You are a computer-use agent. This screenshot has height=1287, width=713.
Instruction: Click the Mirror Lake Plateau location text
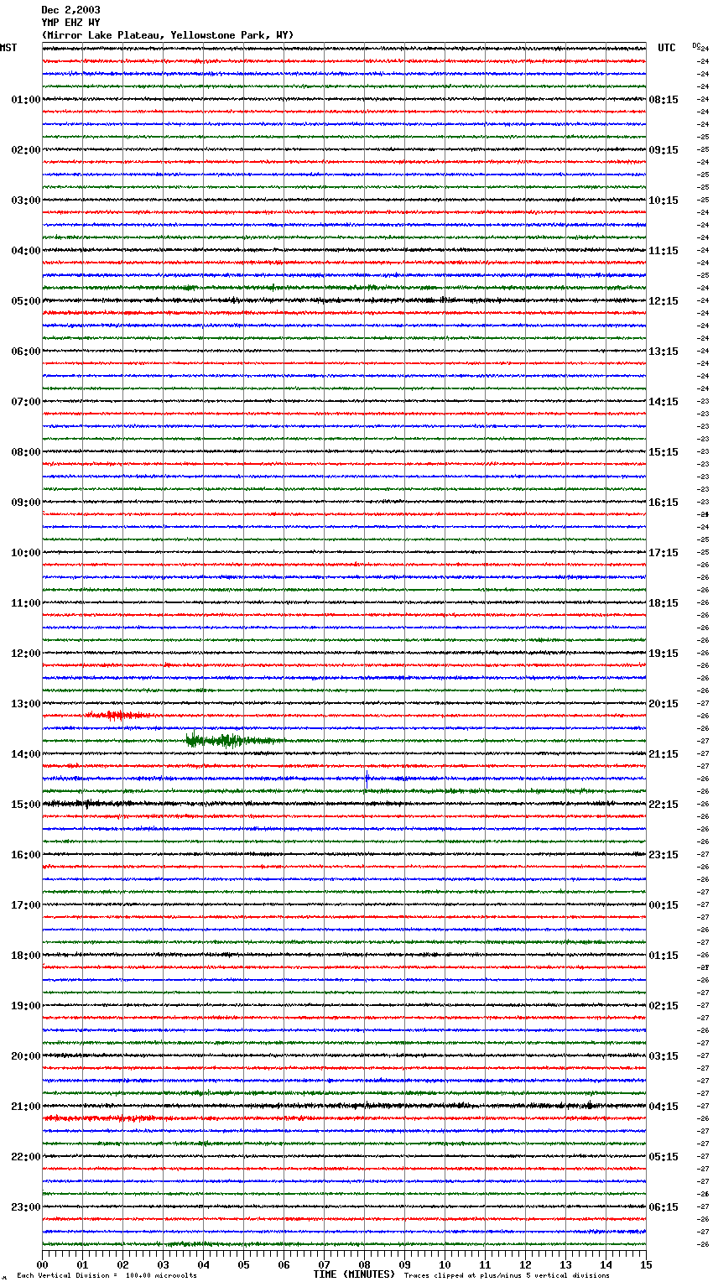coord(168,35)
